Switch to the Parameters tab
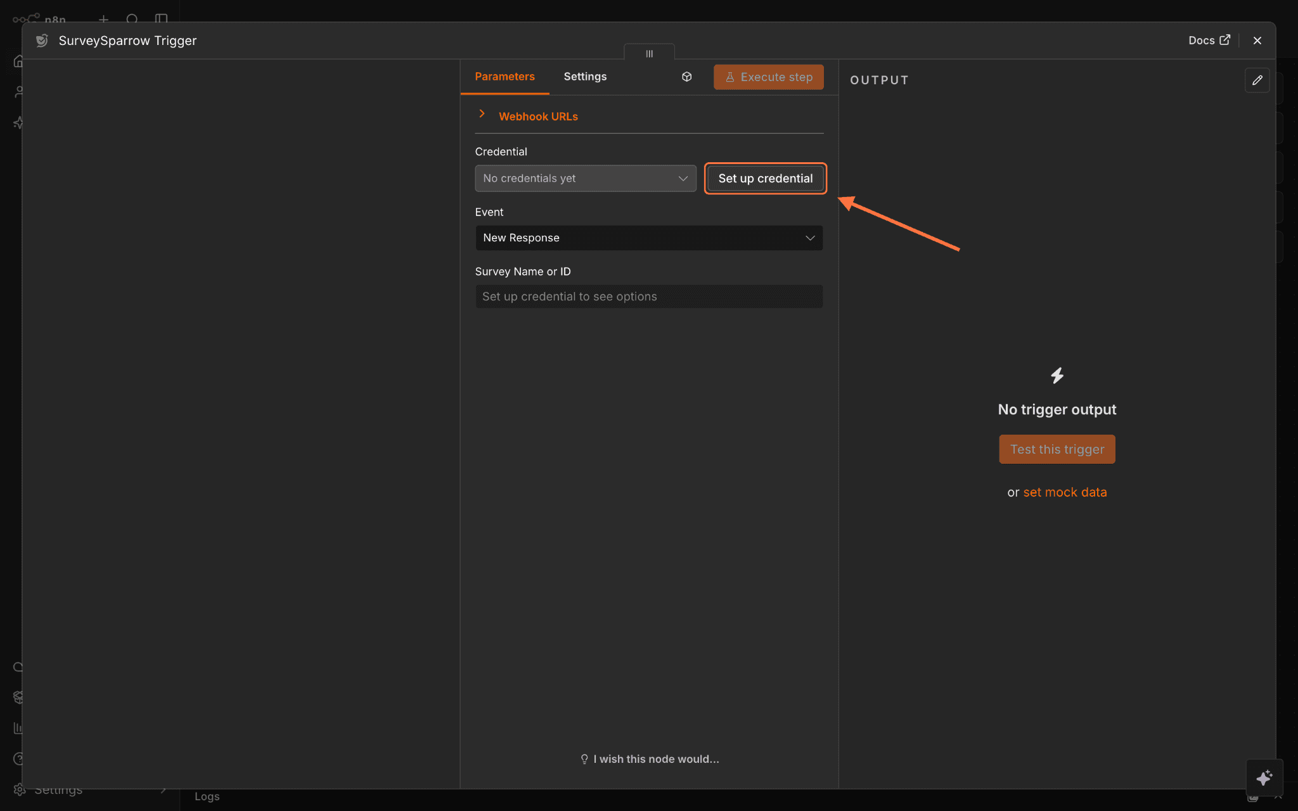1298x811 pixels. 504,77
